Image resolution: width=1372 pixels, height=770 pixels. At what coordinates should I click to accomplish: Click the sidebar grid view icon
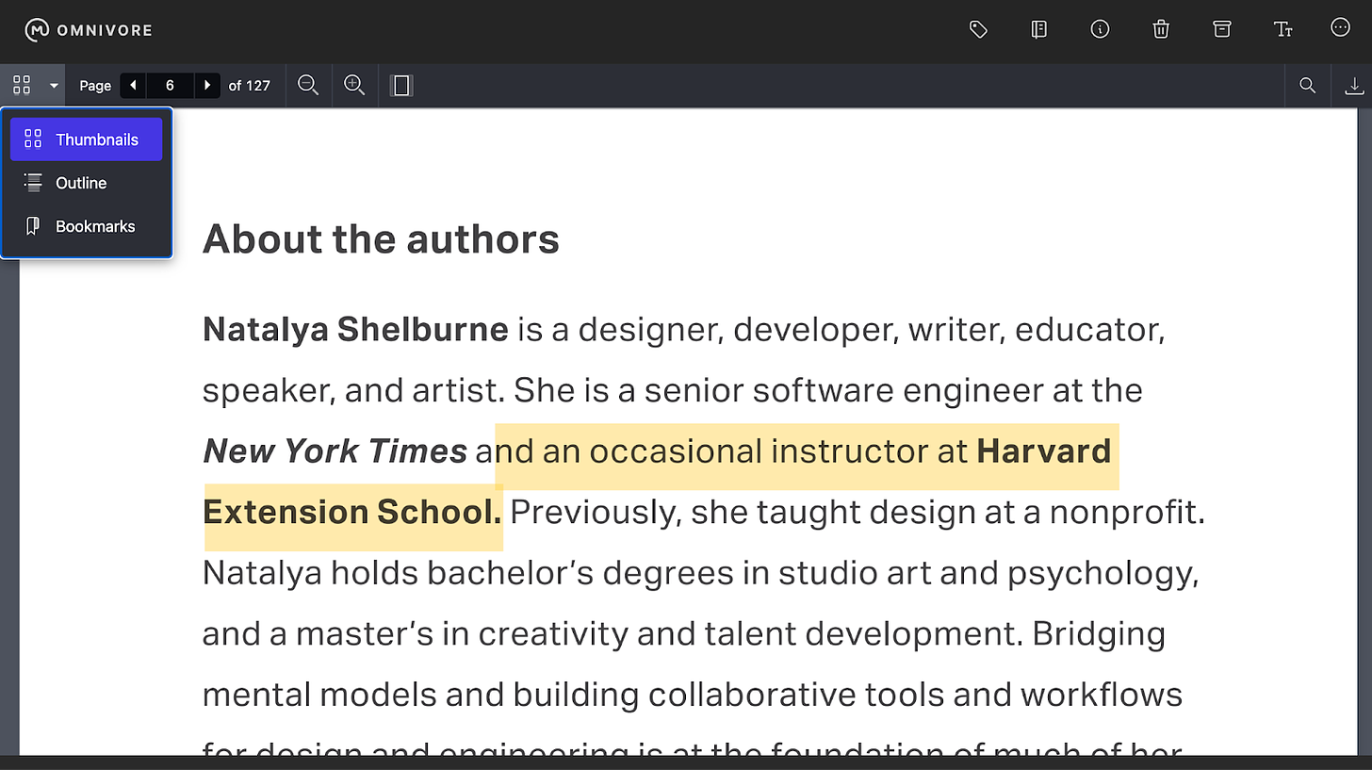click(22, 85)
